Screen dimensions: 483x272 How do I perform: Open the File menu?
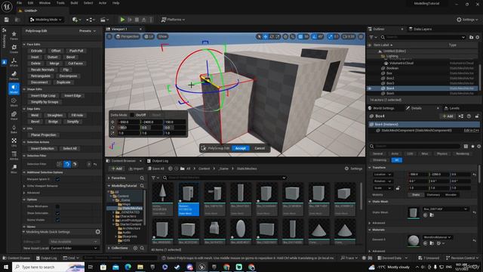pyautogui.click(x=19, y=3)
